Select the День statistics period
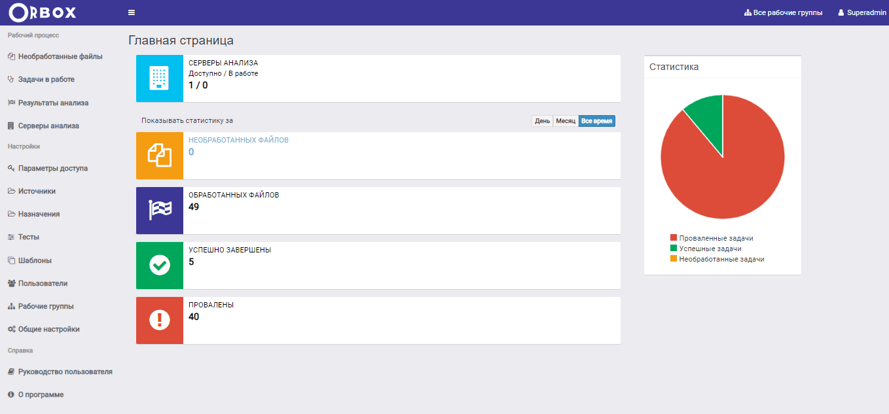 click(542, 121)
